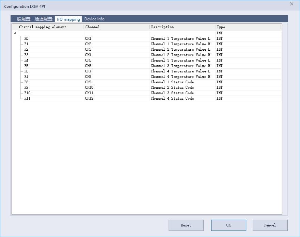Switch to the Device Info tab
The height and width of the screenshot is (237, 300).
[x=94, y=19]
